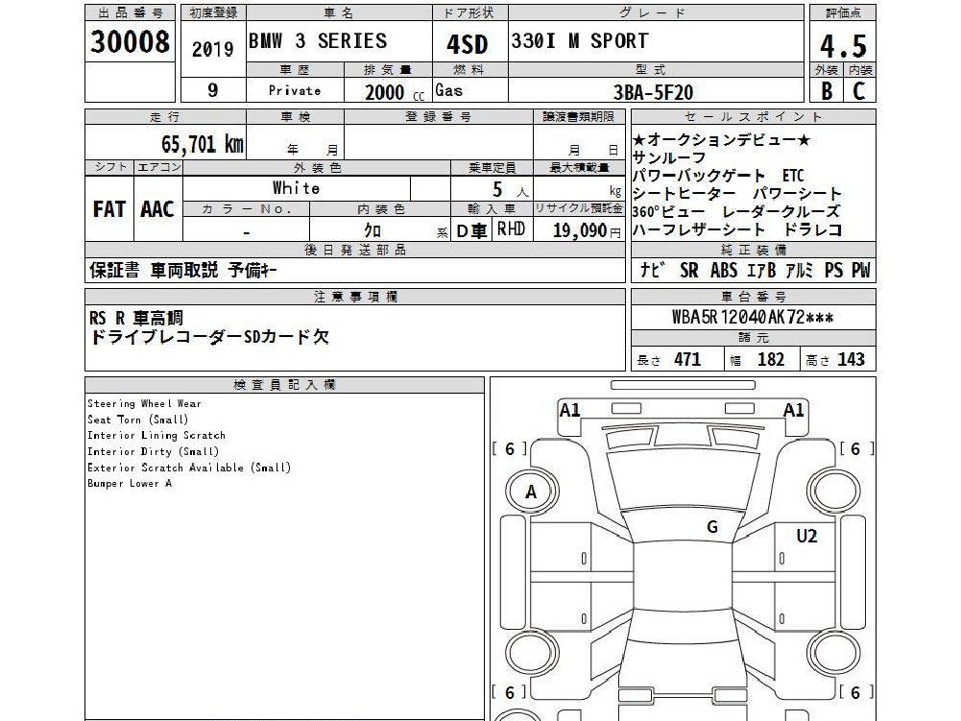Select the grade 330I M SPORT
This screenshot has height=721, width=961.
(x=579, y=41)
